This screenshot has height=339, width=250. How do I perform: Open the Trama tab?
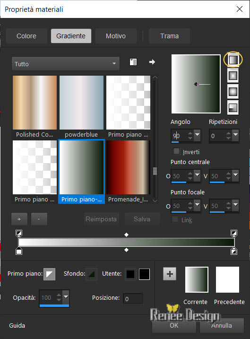pyautogui.click(x=169, y=36)
